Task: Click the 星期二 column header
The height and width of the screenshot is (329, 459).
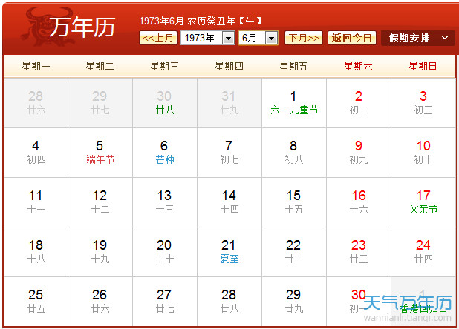Action: (x=100, y=66)
